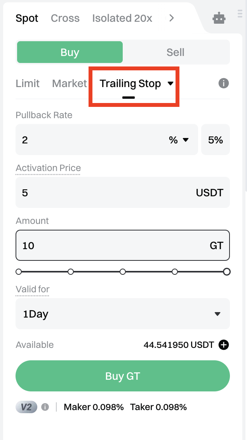Click the order type info icon
Screen dimensions: 247x440
[x=223, y=83]
